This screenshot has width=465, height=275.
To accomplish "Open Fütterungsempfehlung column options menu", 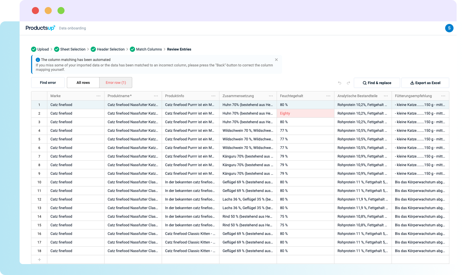I will pyautogui.click(x=443, y=96).
